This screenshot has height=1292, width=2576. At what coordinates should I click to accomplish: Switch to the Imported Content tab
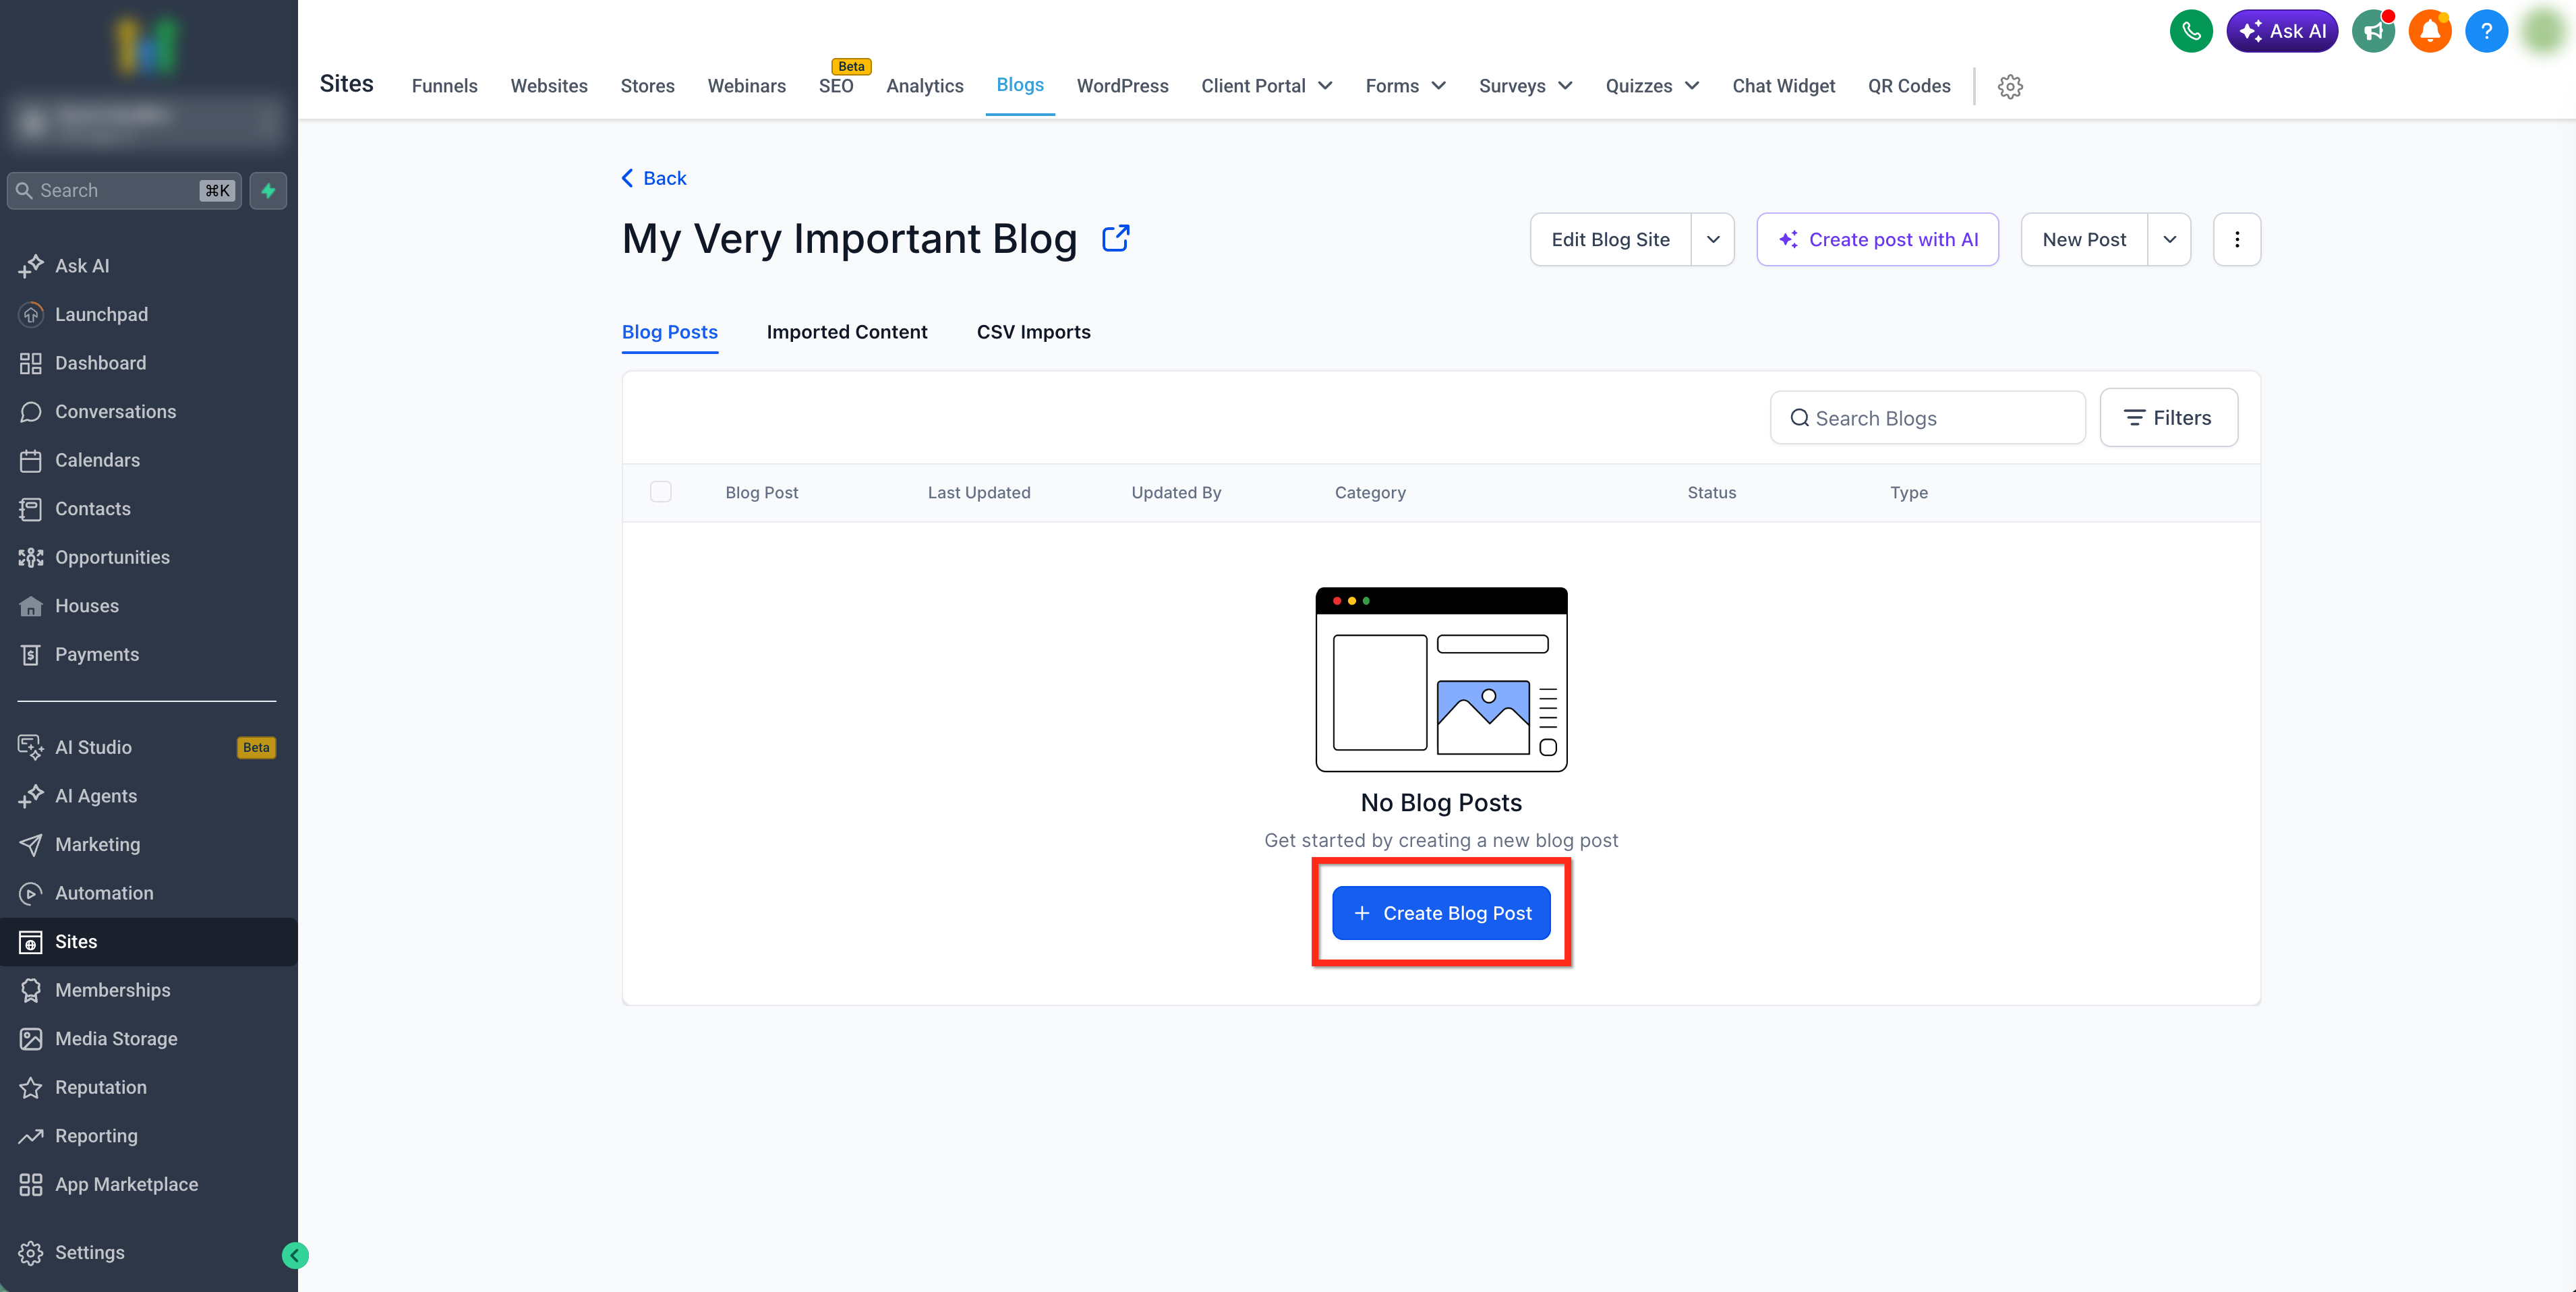pyautogui.click(x=846, y=332)
